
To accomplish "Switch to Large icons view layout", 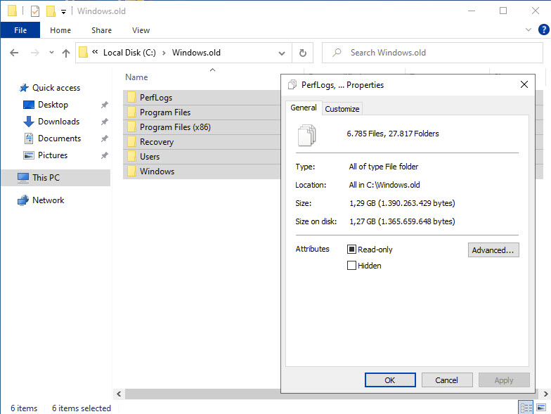I will pos(541,408).
